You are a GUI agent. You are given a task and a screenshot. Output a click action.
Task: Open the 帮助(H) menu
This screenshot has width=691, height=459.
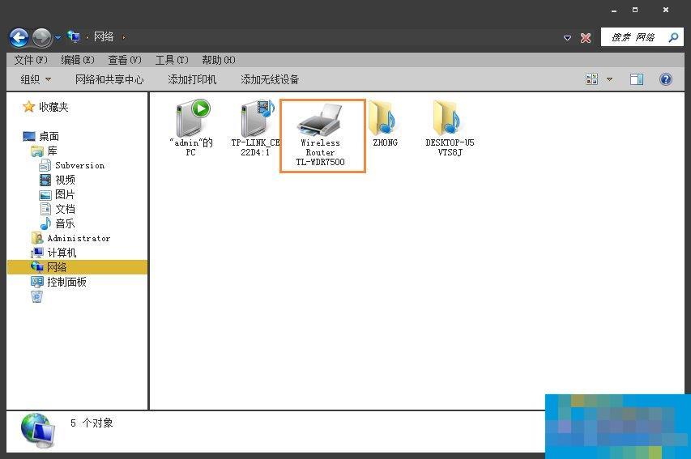coord(219,60)
